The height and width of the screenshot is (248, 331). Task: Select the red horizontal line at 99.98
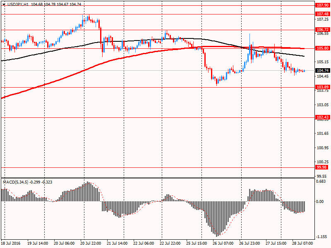(x=158, y=168)
